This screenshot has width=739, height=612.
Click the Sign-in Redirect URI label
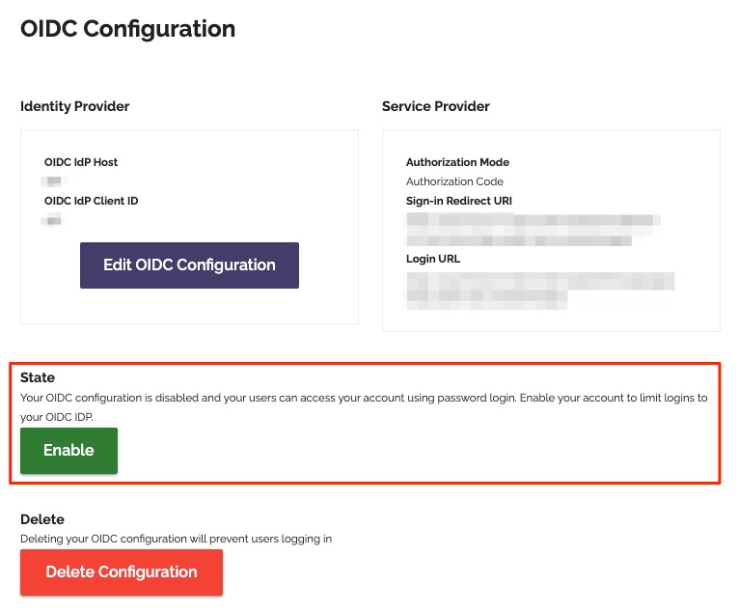tap(458, 201)
